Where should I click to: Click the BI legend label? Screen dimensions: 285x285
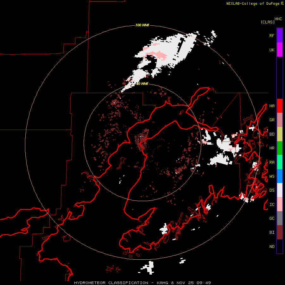click(x=272, y=232)
